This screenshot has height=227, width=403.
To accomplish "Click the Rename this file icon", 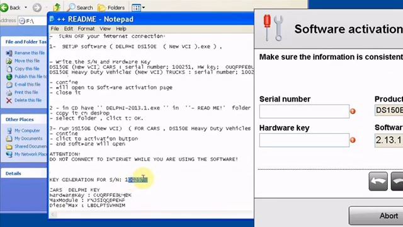I will tap(9, 53).
